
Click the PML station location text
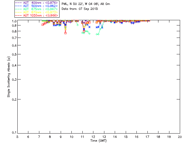tap(86, 4)
